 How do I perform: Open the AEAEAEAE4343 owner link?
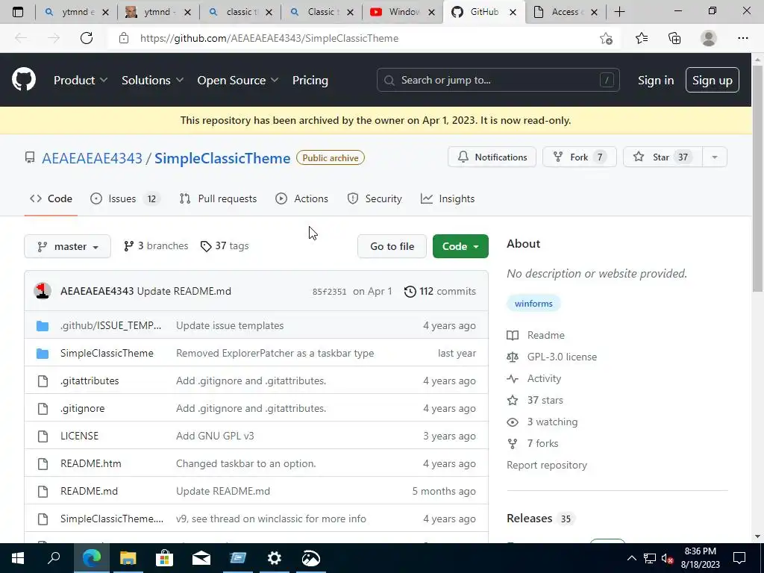coord(92,158)
